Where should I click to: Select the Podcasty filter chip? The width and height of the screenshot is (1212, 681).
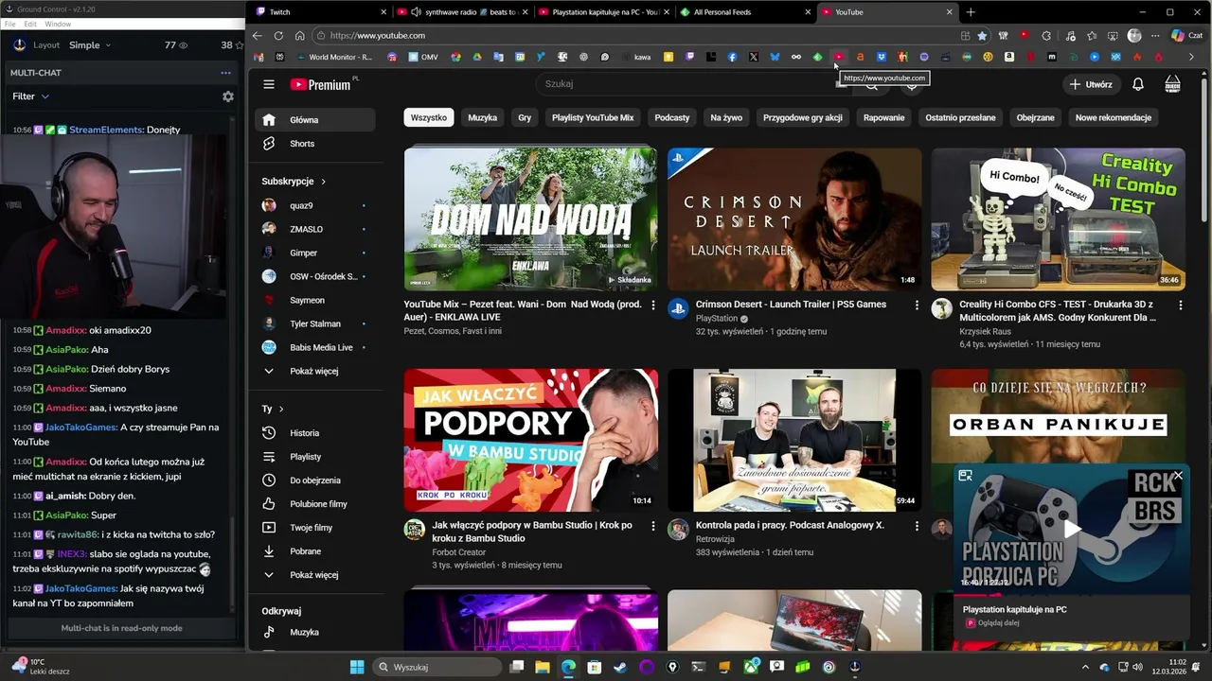[x=672, y=118]
